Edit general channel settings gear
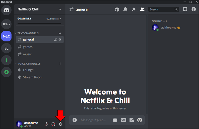 click(60, 40)
